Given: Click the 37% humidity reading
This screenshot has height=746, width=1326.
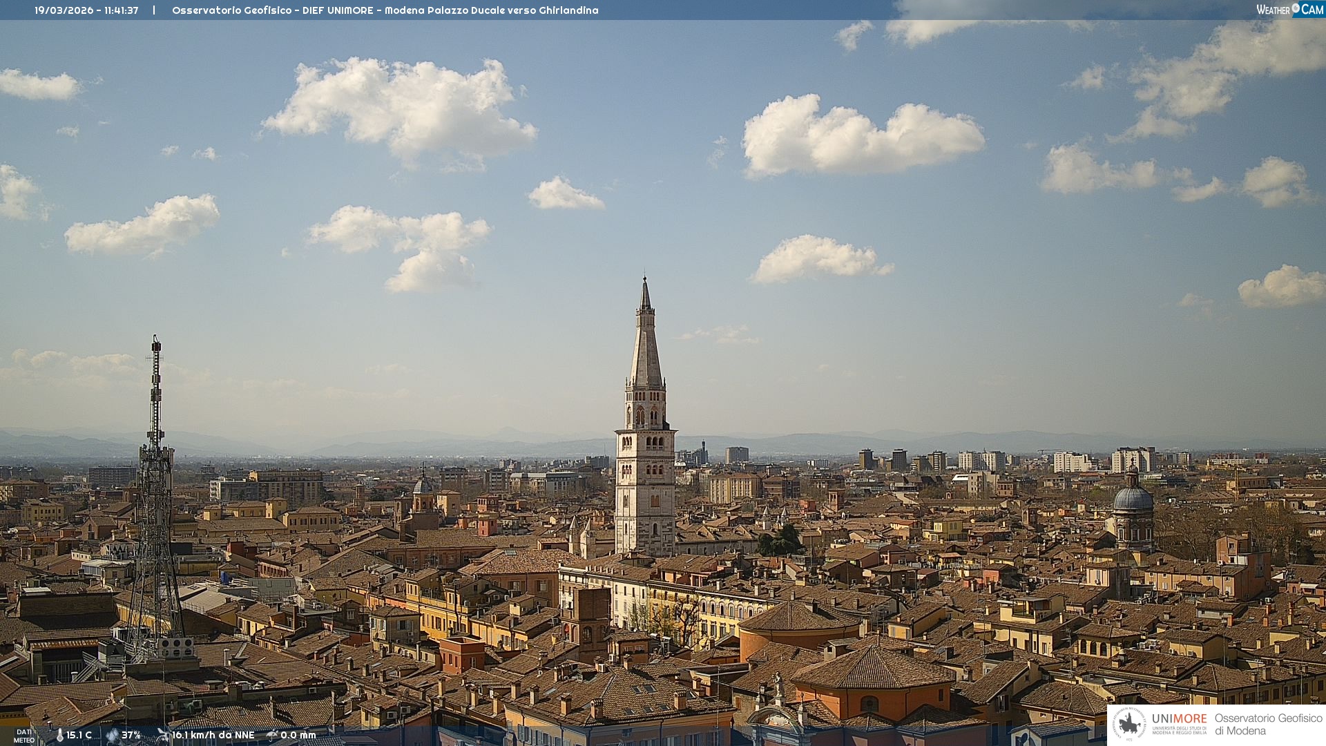Looking at the screenshot, I should (131, 735).
